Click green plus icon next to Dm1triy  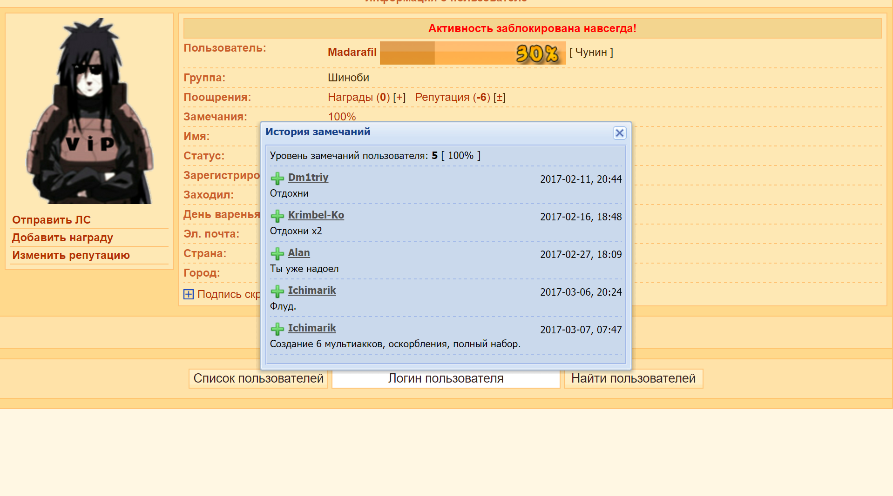[277, 179]
